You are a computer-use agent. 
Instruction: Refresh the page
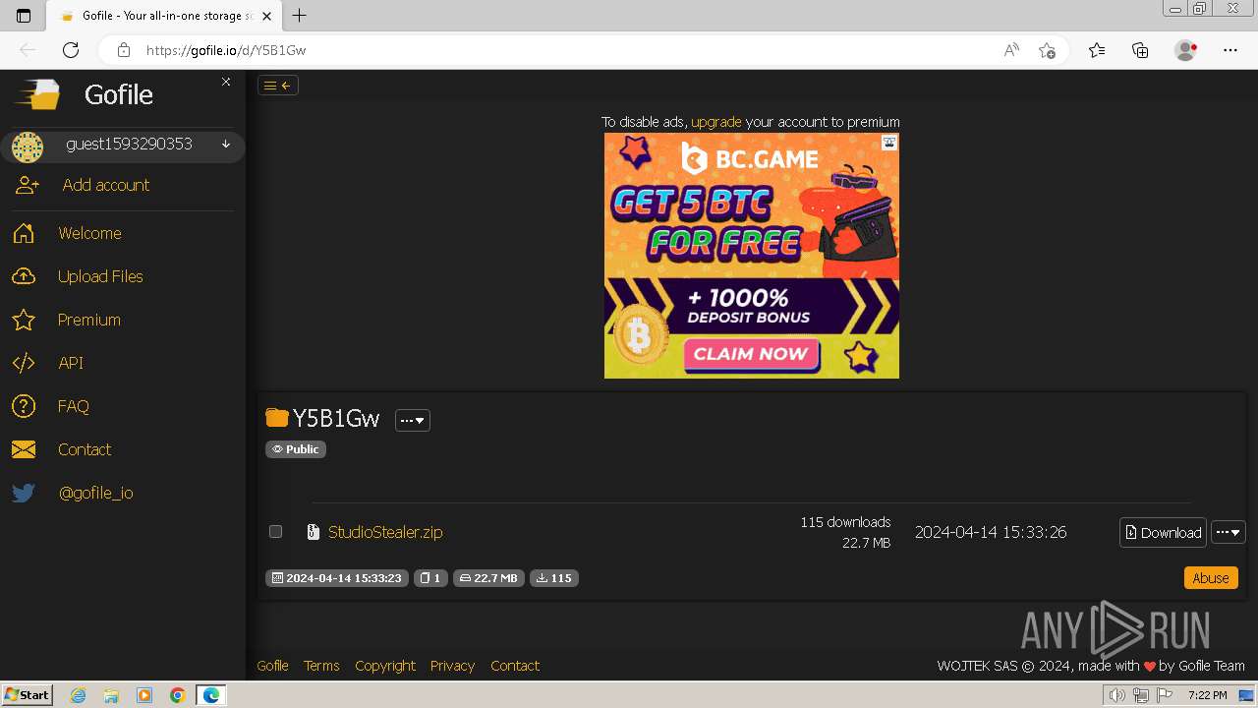point(71,50)
